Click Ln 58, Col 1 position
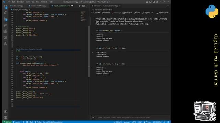The width and height of the screenshot is (220, 123). coord(118,122)
